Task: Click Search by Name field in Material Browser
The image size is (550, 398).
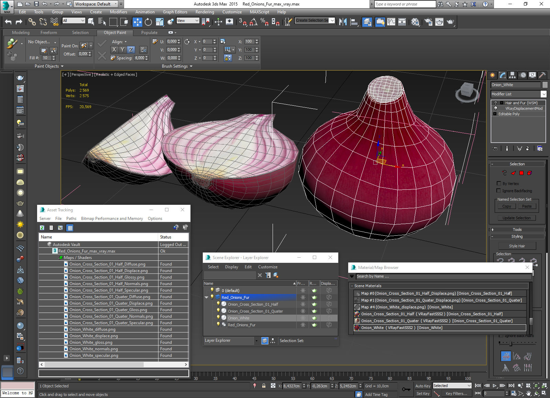Action: tap(443, 276)
